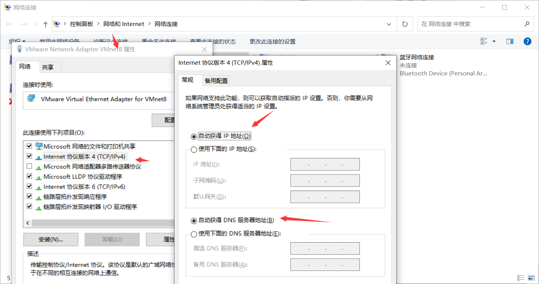
Task: Click the icon beside Internet 协议版本 4
Action: [x=38, y=157]
